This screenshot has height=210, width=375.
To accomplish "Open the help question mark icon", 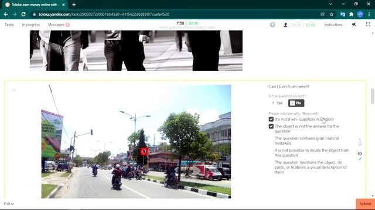I will click(272, 24).
